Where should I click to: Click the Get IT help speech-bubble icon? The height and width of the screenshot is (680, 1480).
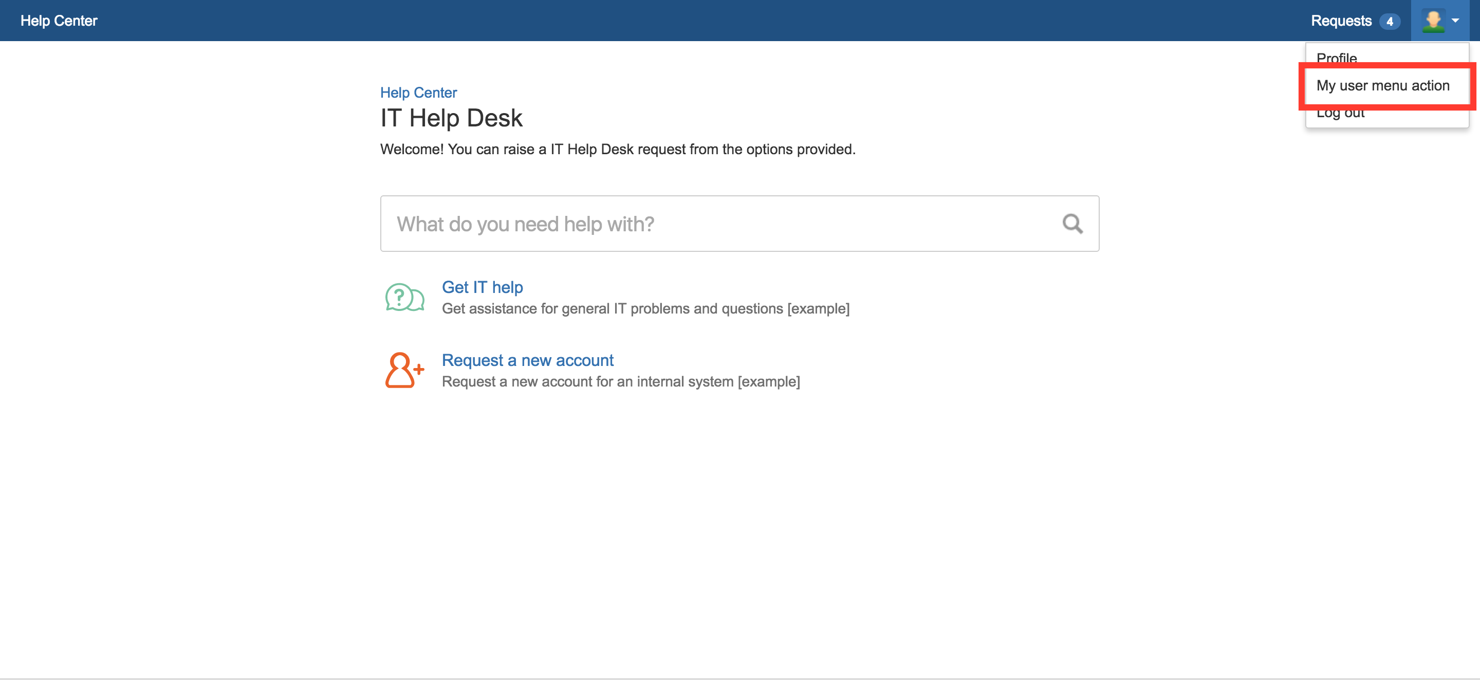pos(404,297)
